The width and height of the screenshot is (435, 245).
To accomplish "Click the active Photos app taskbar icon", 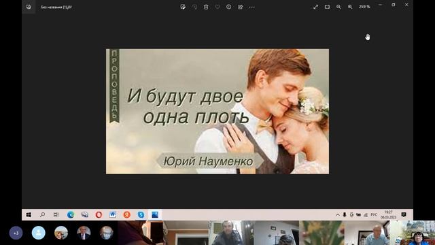I will 155,215.
